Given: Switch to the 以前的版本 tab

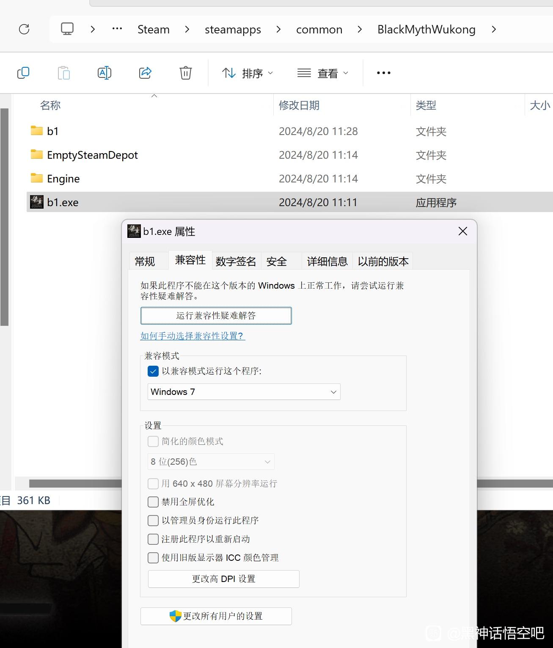Looking at the screenshot, I should click(383, 261).
